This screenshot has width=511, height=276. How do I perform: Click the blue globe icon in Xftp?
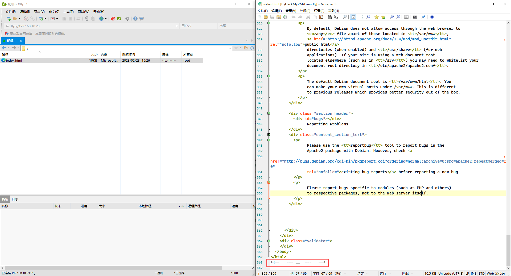(x=101, y=19)
